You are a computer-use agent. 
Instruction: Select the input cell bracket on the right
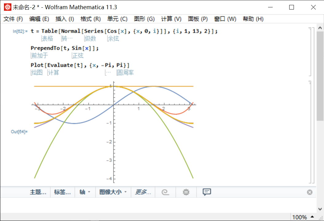click(x=310, y=52)
